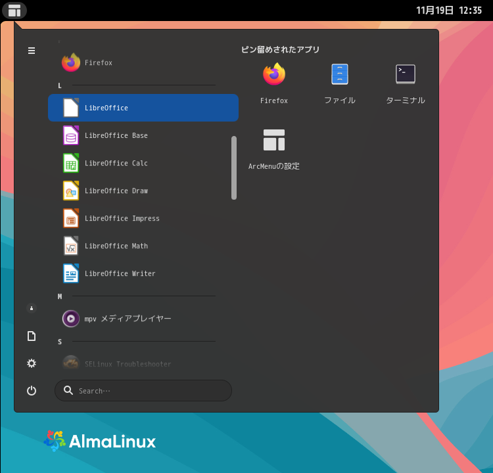The height and width of the screenshot is (473, 493).
Task: Click the 'L' section header
Action: [x=60, y=86]
